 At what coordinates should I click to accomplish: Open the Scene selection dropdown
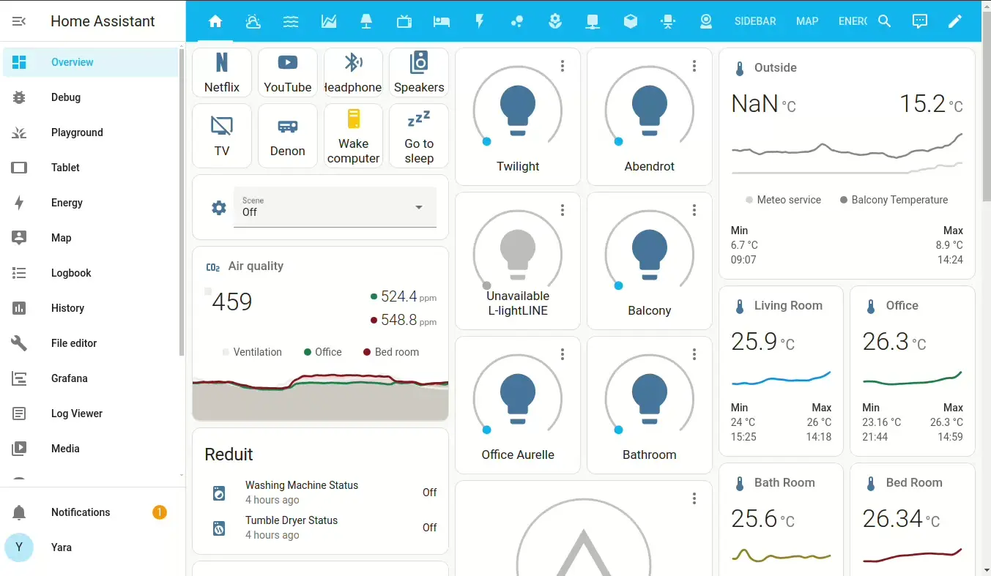click(418, 207)
